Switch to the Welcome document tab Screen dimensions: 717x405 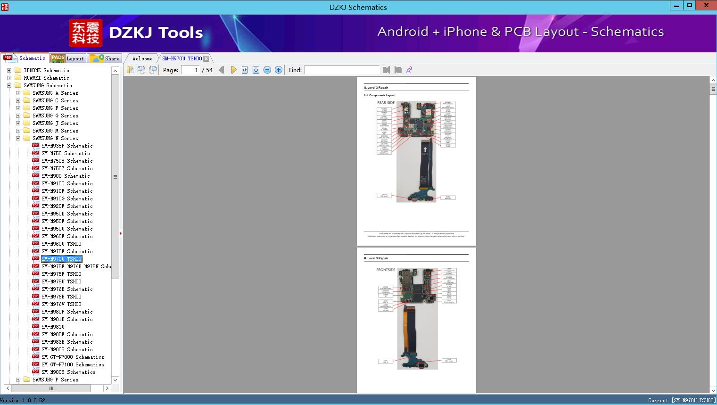coord(142,58)
